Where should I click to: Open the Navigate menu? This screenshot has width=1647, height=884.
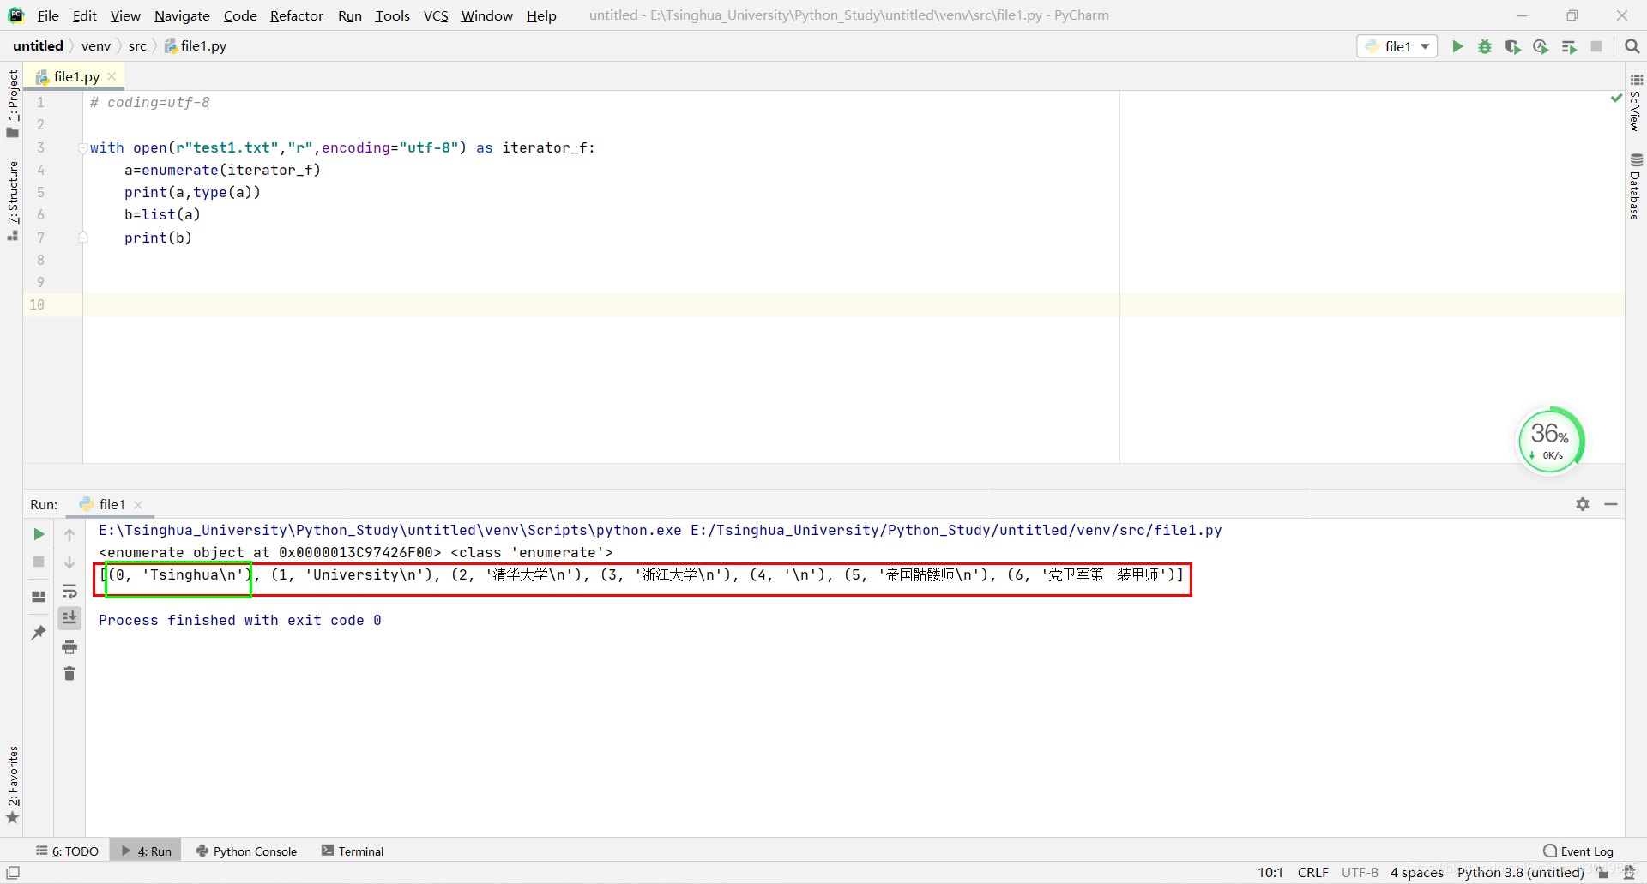tap(182, 15)
